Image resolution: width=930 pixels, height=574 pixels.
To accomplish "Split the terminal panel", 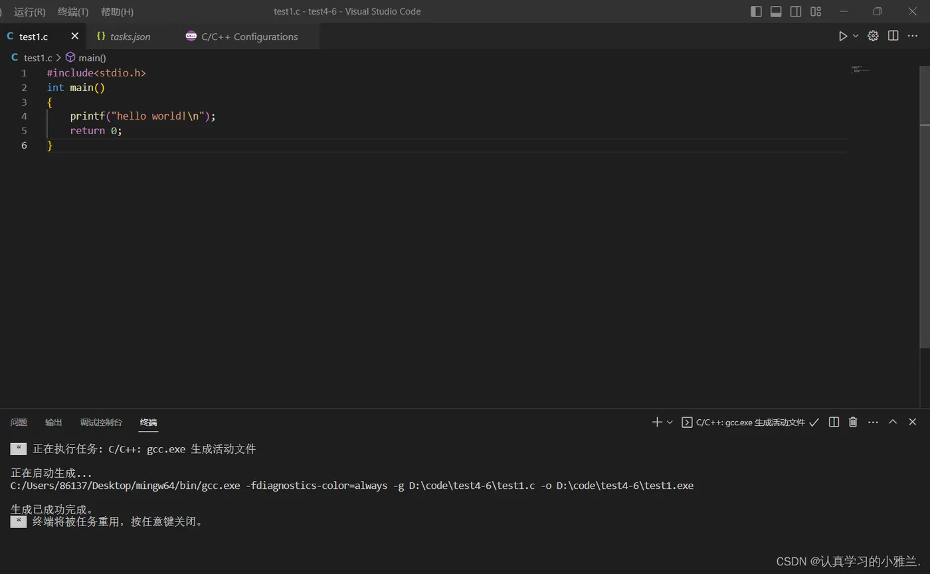I will (834, 422).
